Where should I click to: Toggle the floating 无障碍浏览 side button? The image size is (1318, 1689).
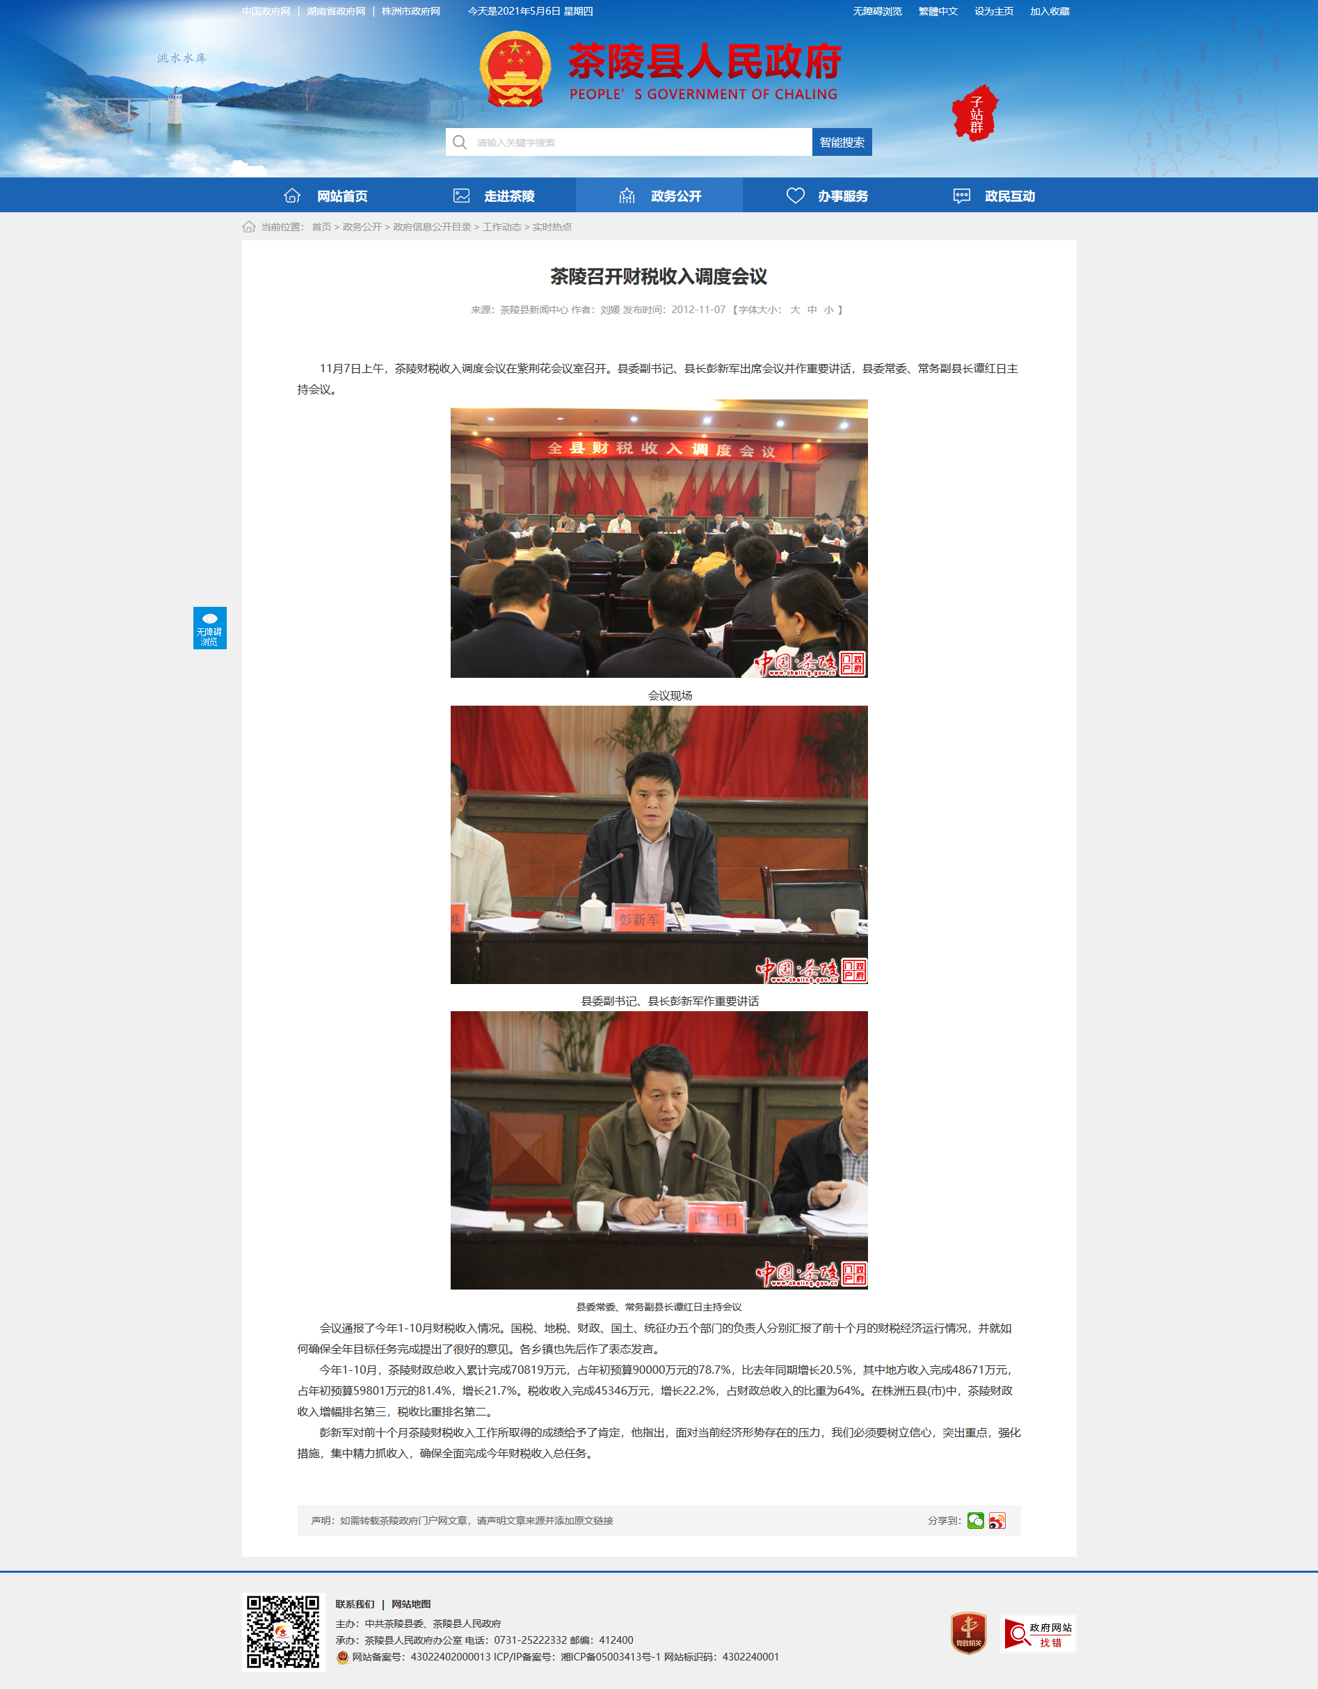point(209,628)
